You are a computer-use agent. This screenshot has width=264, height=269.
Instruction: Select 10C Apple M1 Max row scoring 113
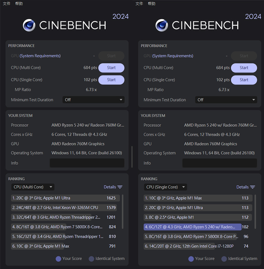click(198, 198)
